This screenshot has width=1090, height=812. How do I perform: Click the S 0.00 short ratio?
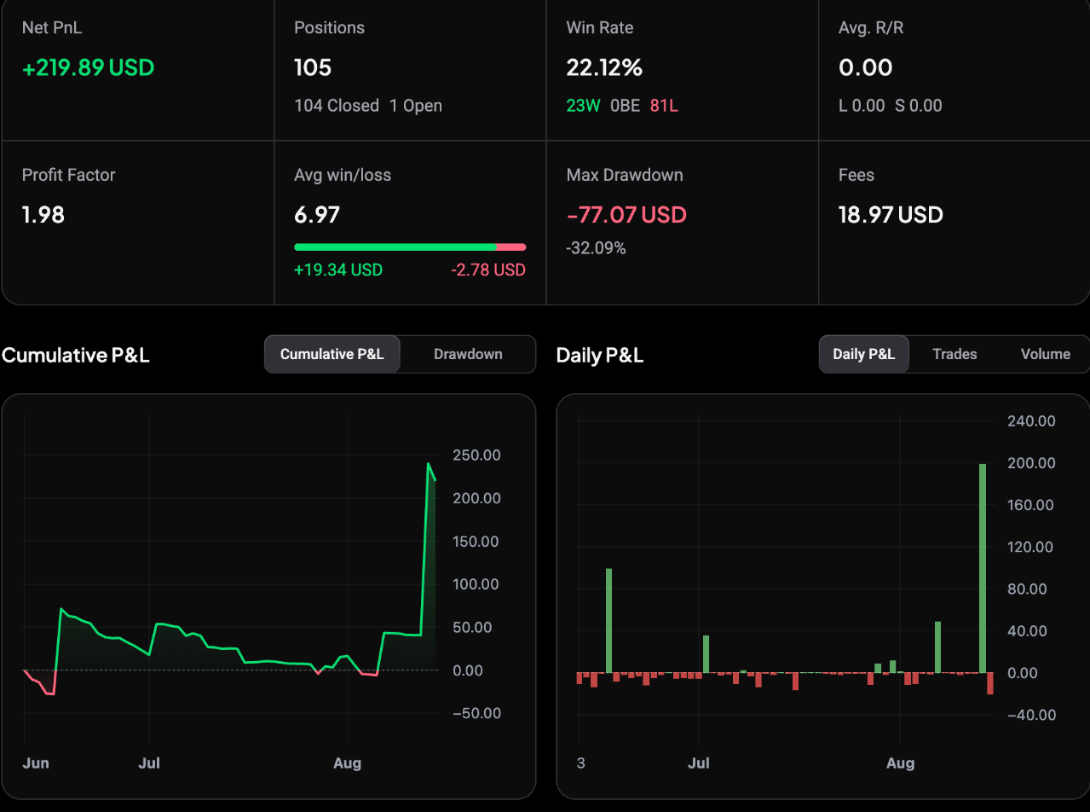coord(919,106)
